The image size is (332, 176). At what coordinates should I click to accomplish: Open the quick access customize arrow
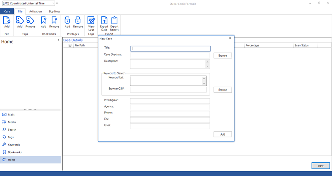coord(57,3)
